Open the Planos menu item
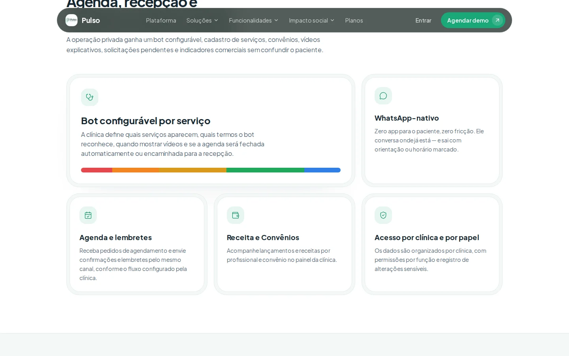Viewport: 569px width, 356px height. click(354, 20)
